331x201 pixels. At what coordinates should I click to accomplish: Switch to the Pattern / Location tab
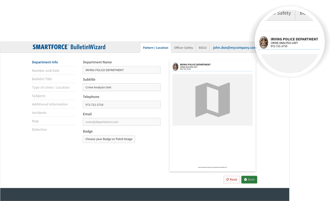click(156, 48)
